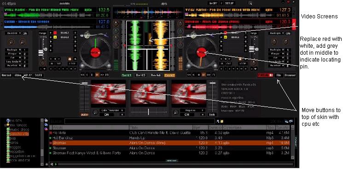Image resolution: width=344 pixels, height=169 pixels.
Task: Click the red hot cue marker on left deck
Action: [x=55, y=33]
